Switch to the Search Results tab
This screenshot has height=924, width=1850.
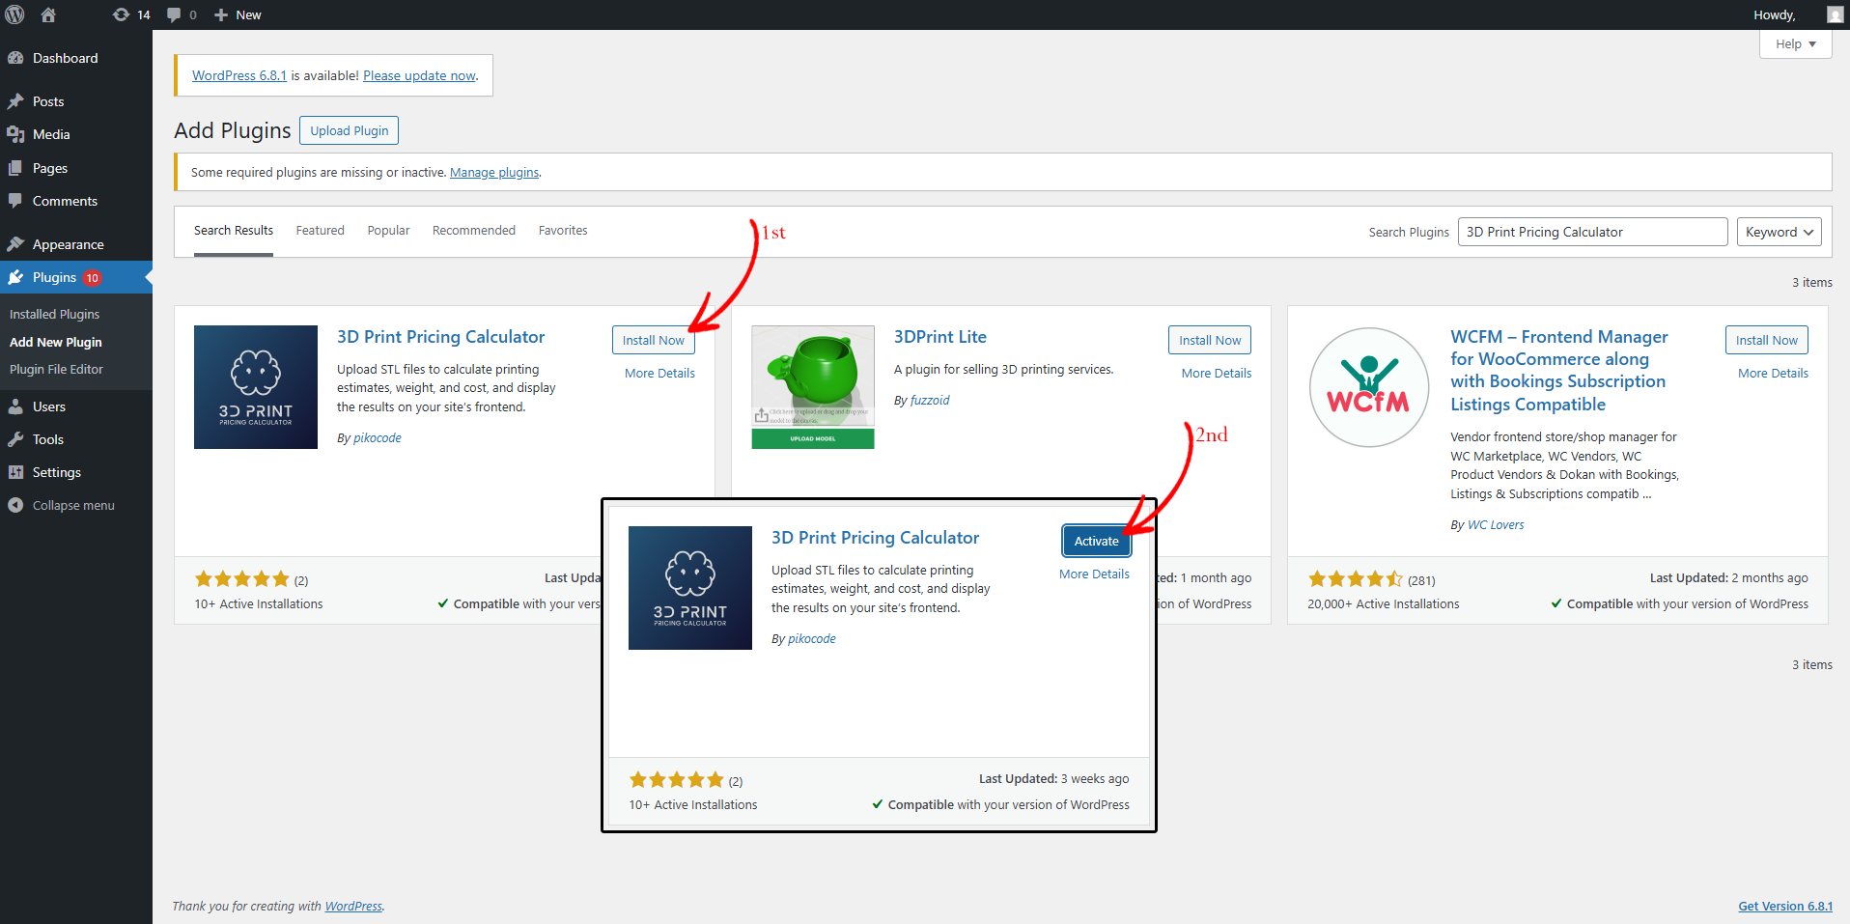(x=234, y=231)
